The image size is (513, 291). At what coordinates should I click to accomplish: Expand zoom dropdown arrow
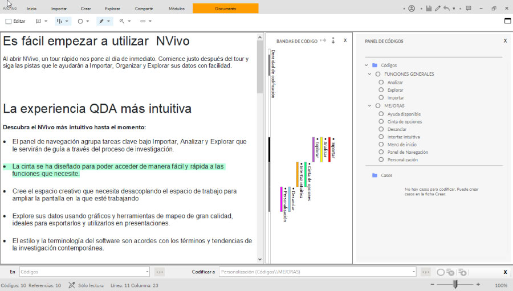pos(129,21)
